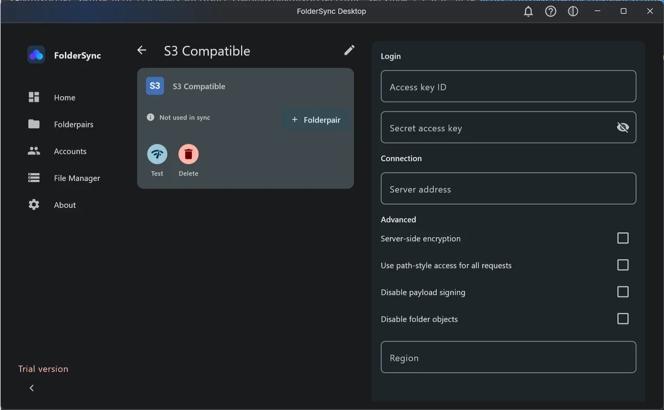Click the S3 account badge icon

[x=155, y=86]
